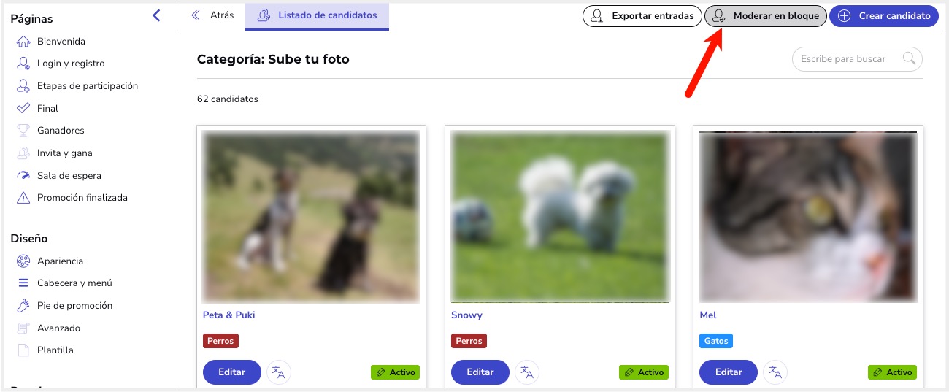Open the Snowy photo thumbnail
The width and height of the screenshot is (949, 392).
pyautogui.click(x=560, y=217)
